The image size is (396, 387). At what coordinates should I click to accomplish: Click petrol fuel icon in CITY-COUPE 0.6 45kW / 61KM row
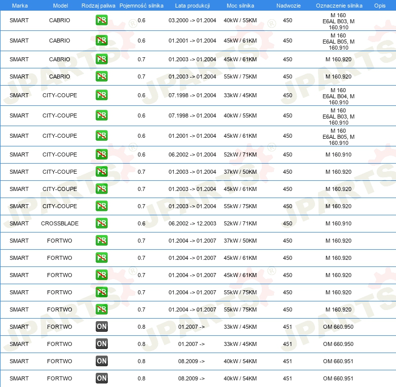pyautogui.click(x=101, y=136)
